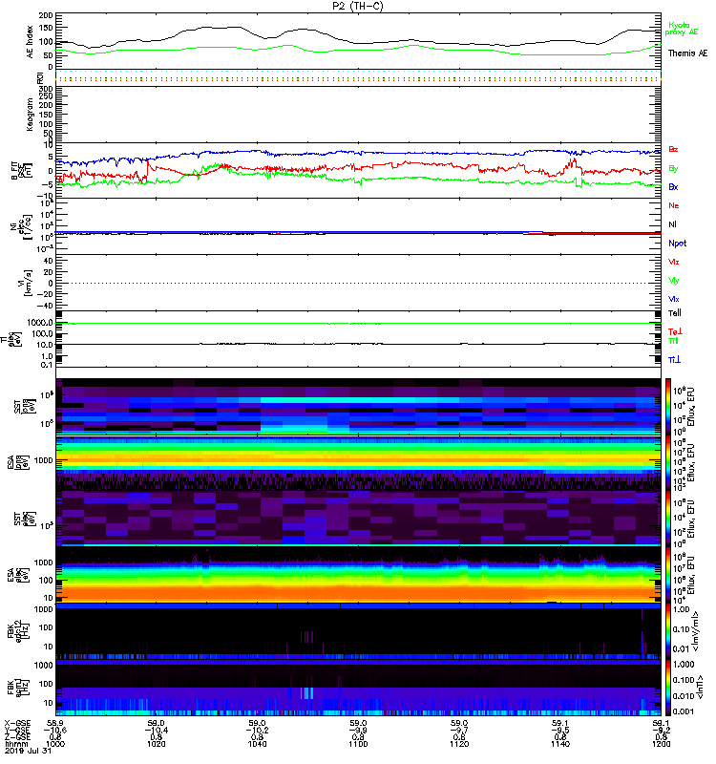Click the X-GSE value 58.9
The height and width of the screenshot is (764, 716).
click(x=55, y=724)
